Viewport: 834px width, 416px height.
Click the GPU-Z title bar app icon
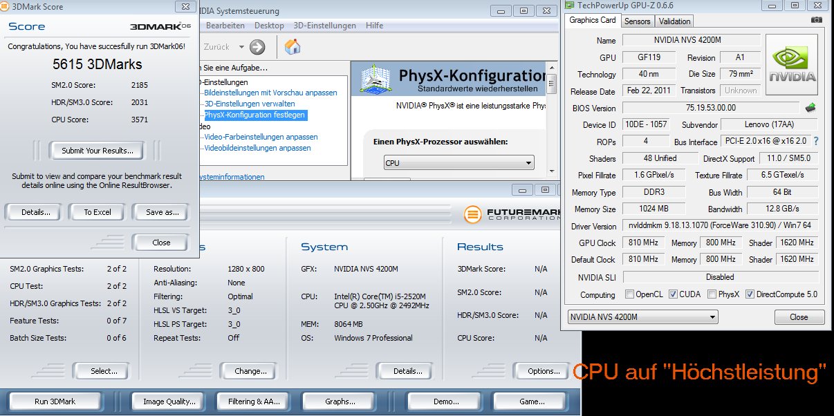[569, 6]
